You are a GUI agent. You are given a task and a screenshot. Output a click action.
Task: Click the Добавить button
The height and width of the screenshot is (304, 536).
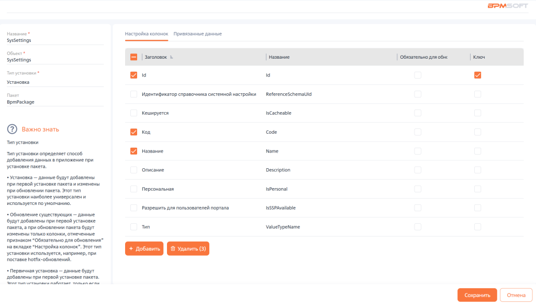tap(144, 249)
